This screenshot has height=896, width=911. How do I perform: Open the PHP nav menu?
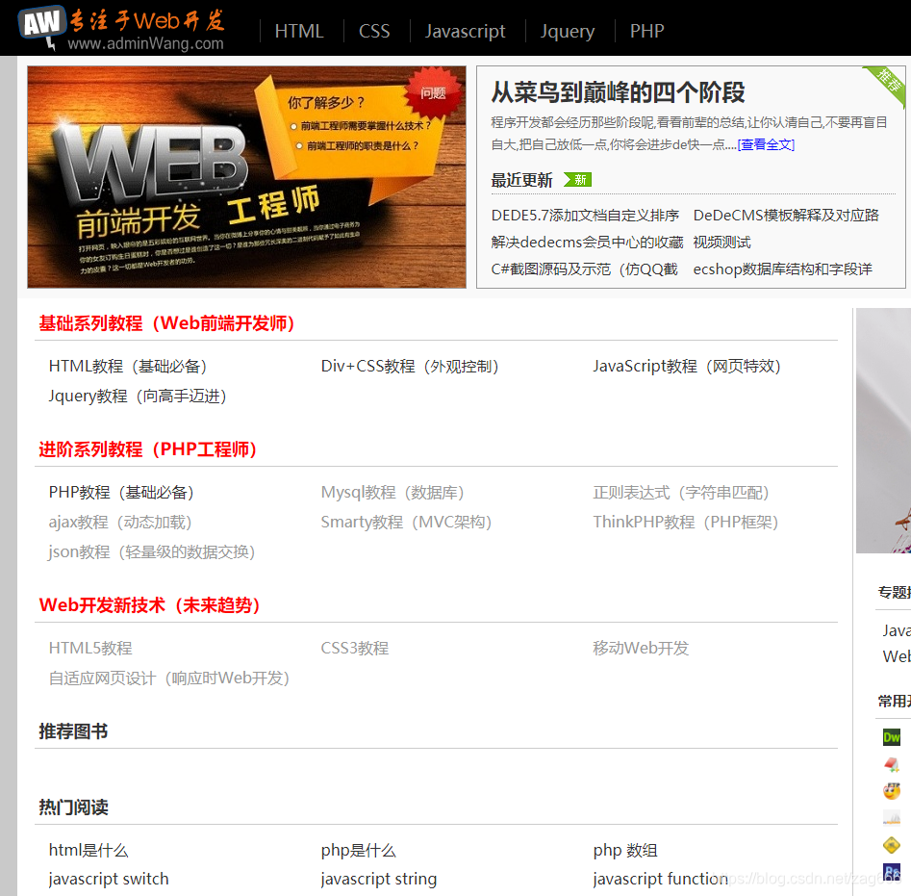(x=646, y=31)
